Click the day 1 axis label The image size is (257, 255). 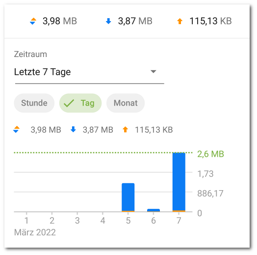click(26, 220)
